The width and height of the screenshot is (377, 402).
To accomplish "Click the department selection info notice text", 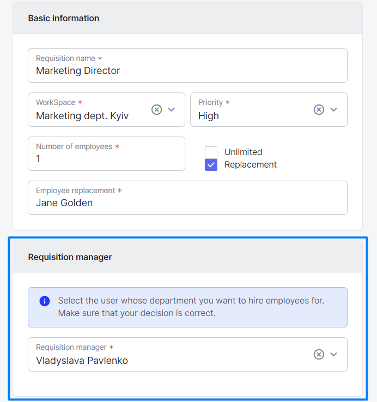I will tap(191, 307).
